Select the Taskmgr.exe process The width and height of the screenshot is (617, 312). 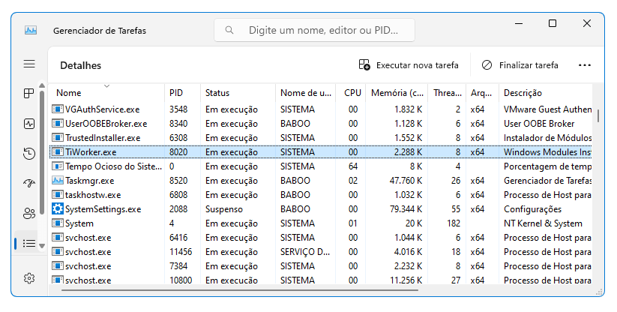(x=90, y=181)
